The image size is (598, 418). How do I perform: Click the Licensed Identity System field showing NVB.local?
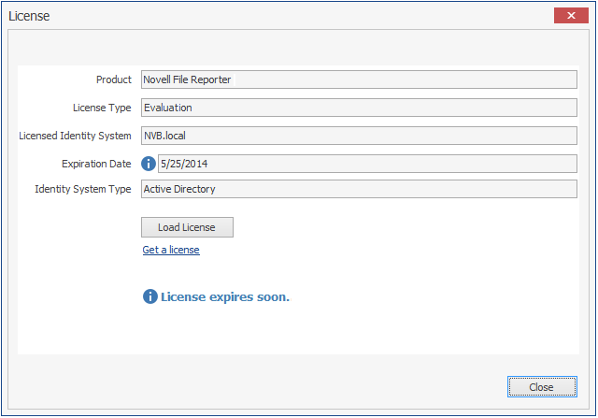pyautogui.click(x=359, y=136)
